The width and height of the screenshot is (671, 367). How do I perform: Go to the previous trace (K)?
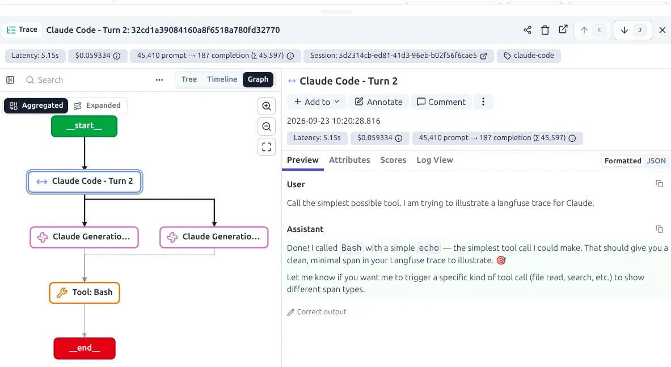(x=592, y=30)
